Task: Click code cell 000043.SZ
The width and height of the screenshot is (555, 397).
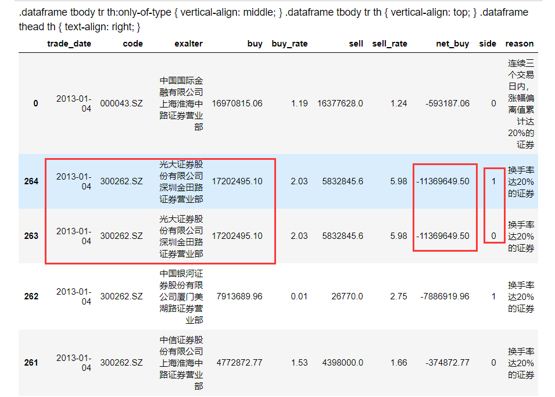Action: coord(121,103)
